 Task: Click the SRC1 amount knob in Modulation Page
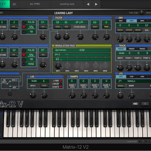coord(58,66)
